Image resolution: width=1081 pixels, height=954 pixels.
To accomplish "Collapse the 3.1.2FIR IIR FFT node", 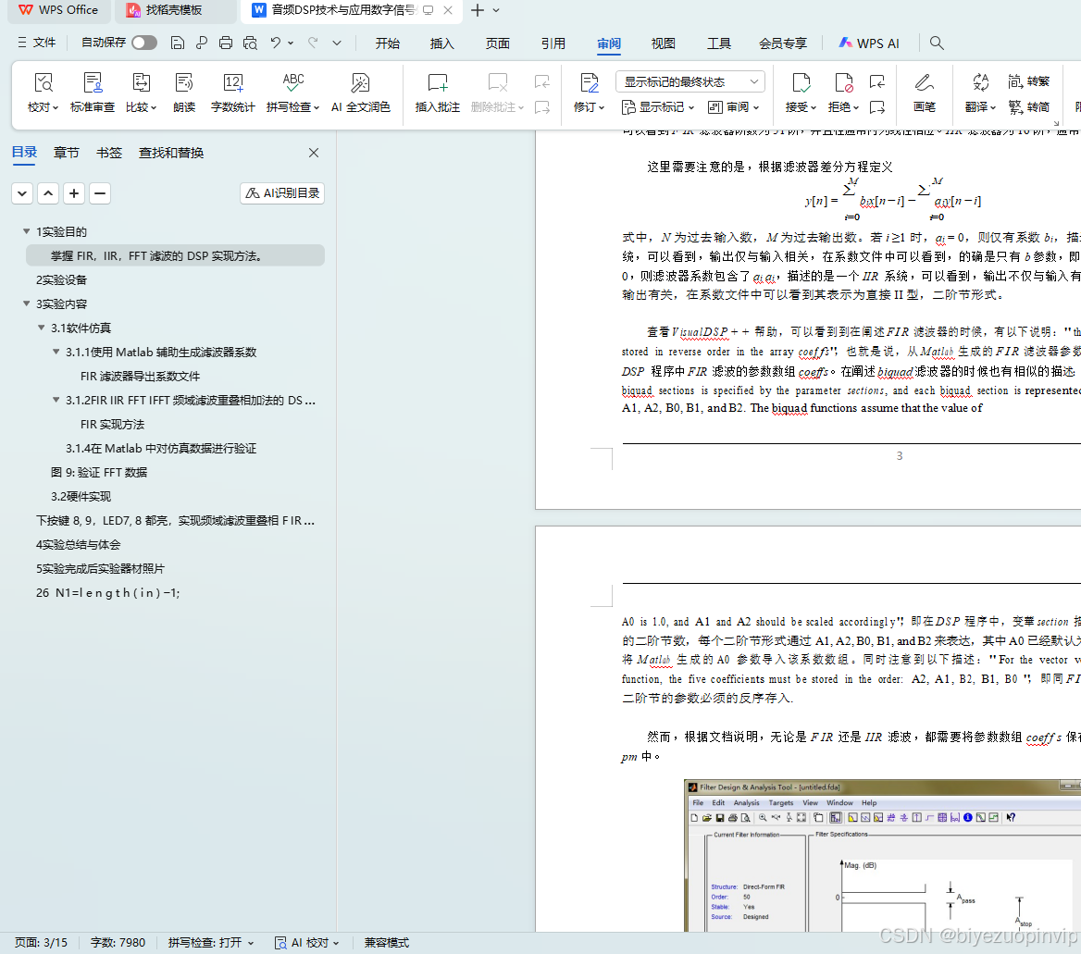I will click(56, 400).
